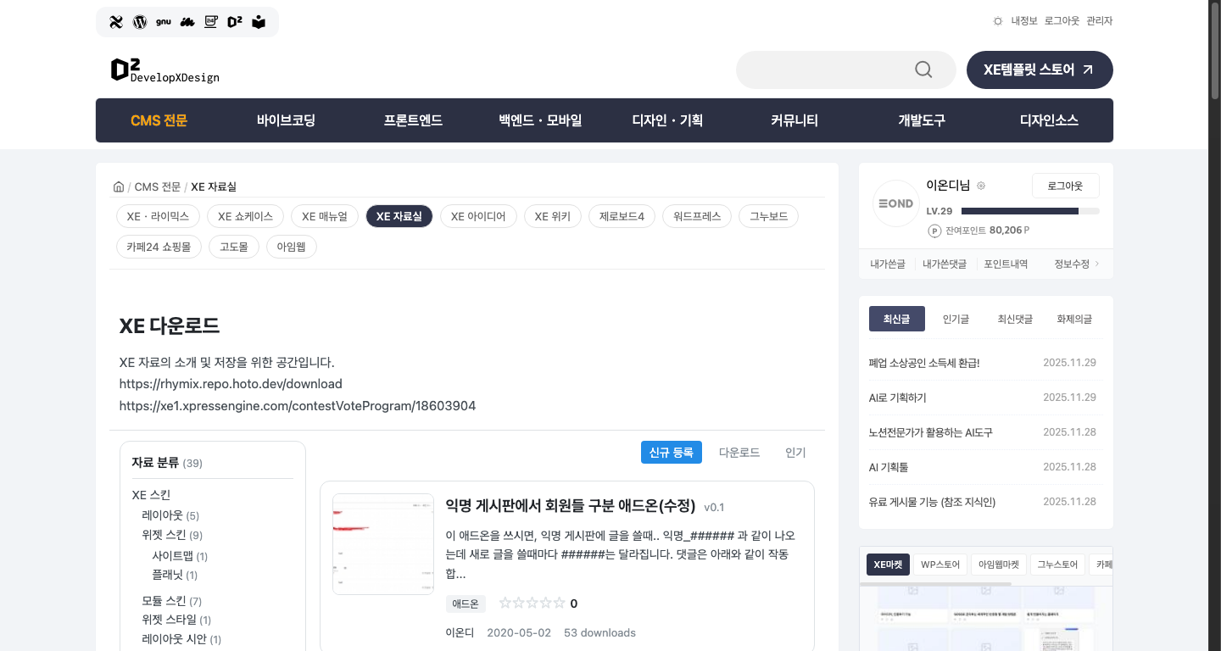Expand 정보수정 chevron in the profile box
Screen dimensions: 1221x651
pyautogui.click(x=1097, y=264)
